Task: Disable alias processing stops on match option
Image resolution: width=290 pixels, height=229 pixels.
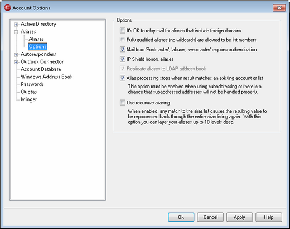Action: tap(123, 78)
